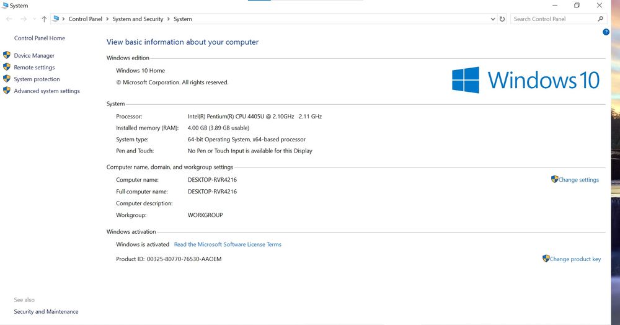Click Change settings for computer name
Viewport: 620px width, 325px height.
tap(578, 180)
